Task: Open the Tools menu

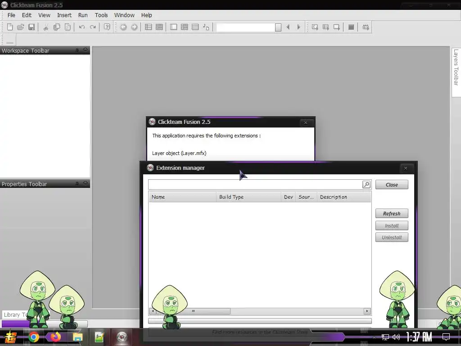Action: [101, 15]
